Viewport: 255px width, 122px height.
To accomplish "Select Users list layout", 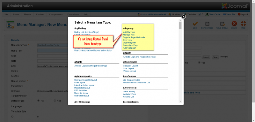I will pos(82,95).
